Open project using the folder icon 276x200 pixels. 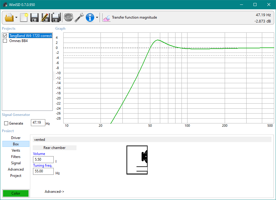(9, 17)
